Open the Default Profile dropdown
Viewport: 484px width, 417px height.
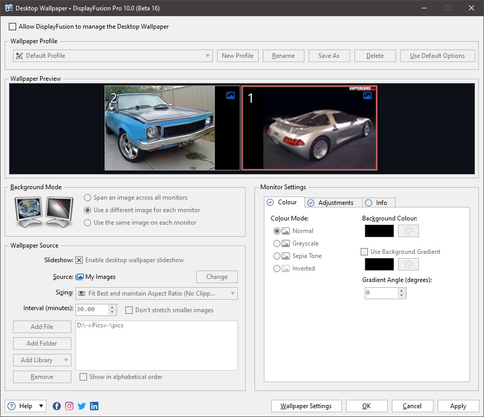click(x=113, y=56)
